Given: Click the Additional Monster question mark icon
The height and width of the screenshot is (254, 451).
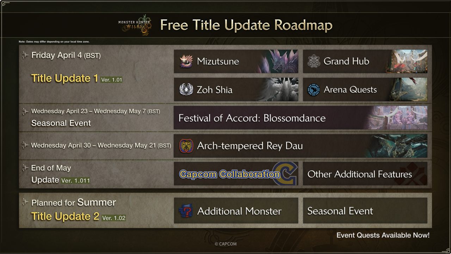Looking at the screenshot, I should click(186, 211).
